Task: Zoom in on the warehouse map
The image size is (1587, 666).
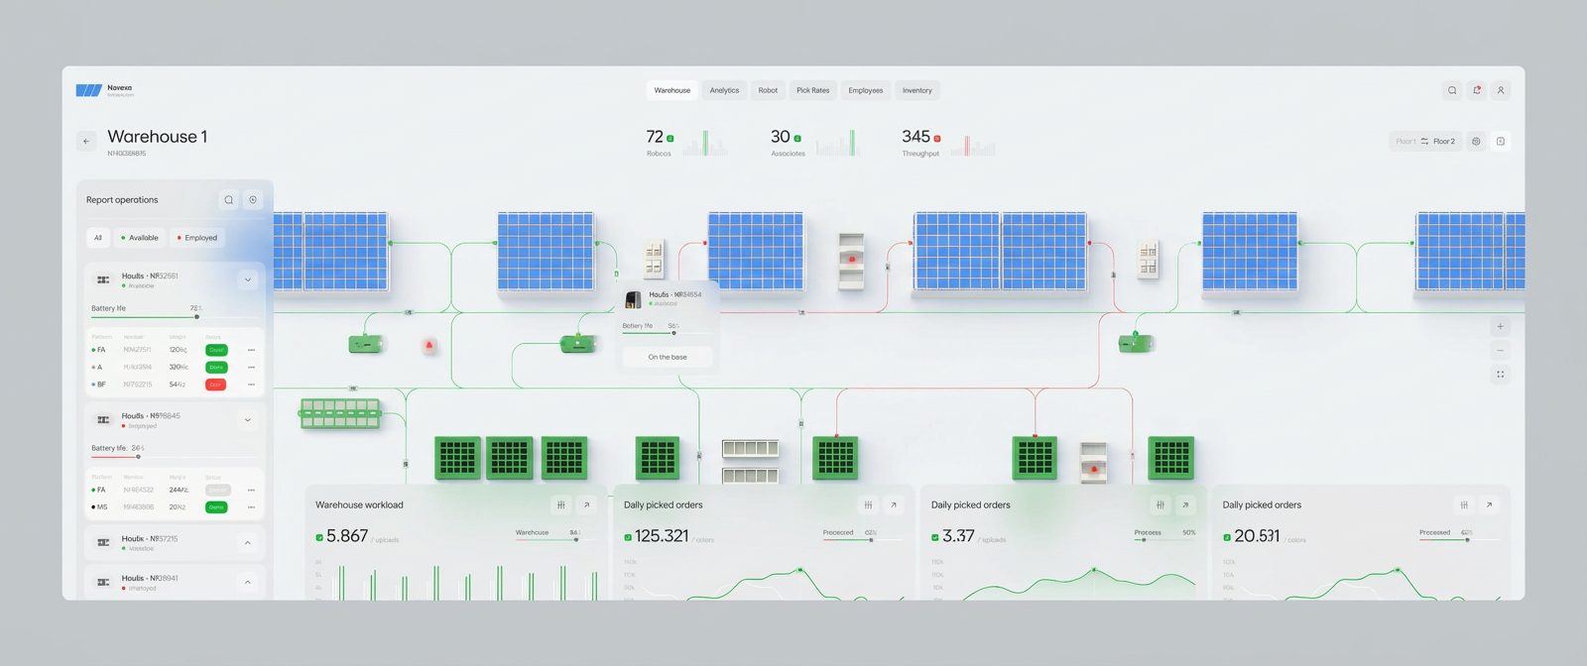Action: pos(1500,326)
